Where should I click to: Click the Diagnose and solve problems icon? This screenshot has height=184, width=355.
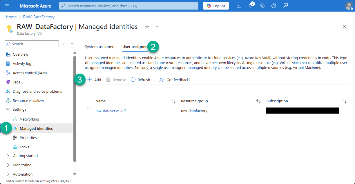(8, 91)
